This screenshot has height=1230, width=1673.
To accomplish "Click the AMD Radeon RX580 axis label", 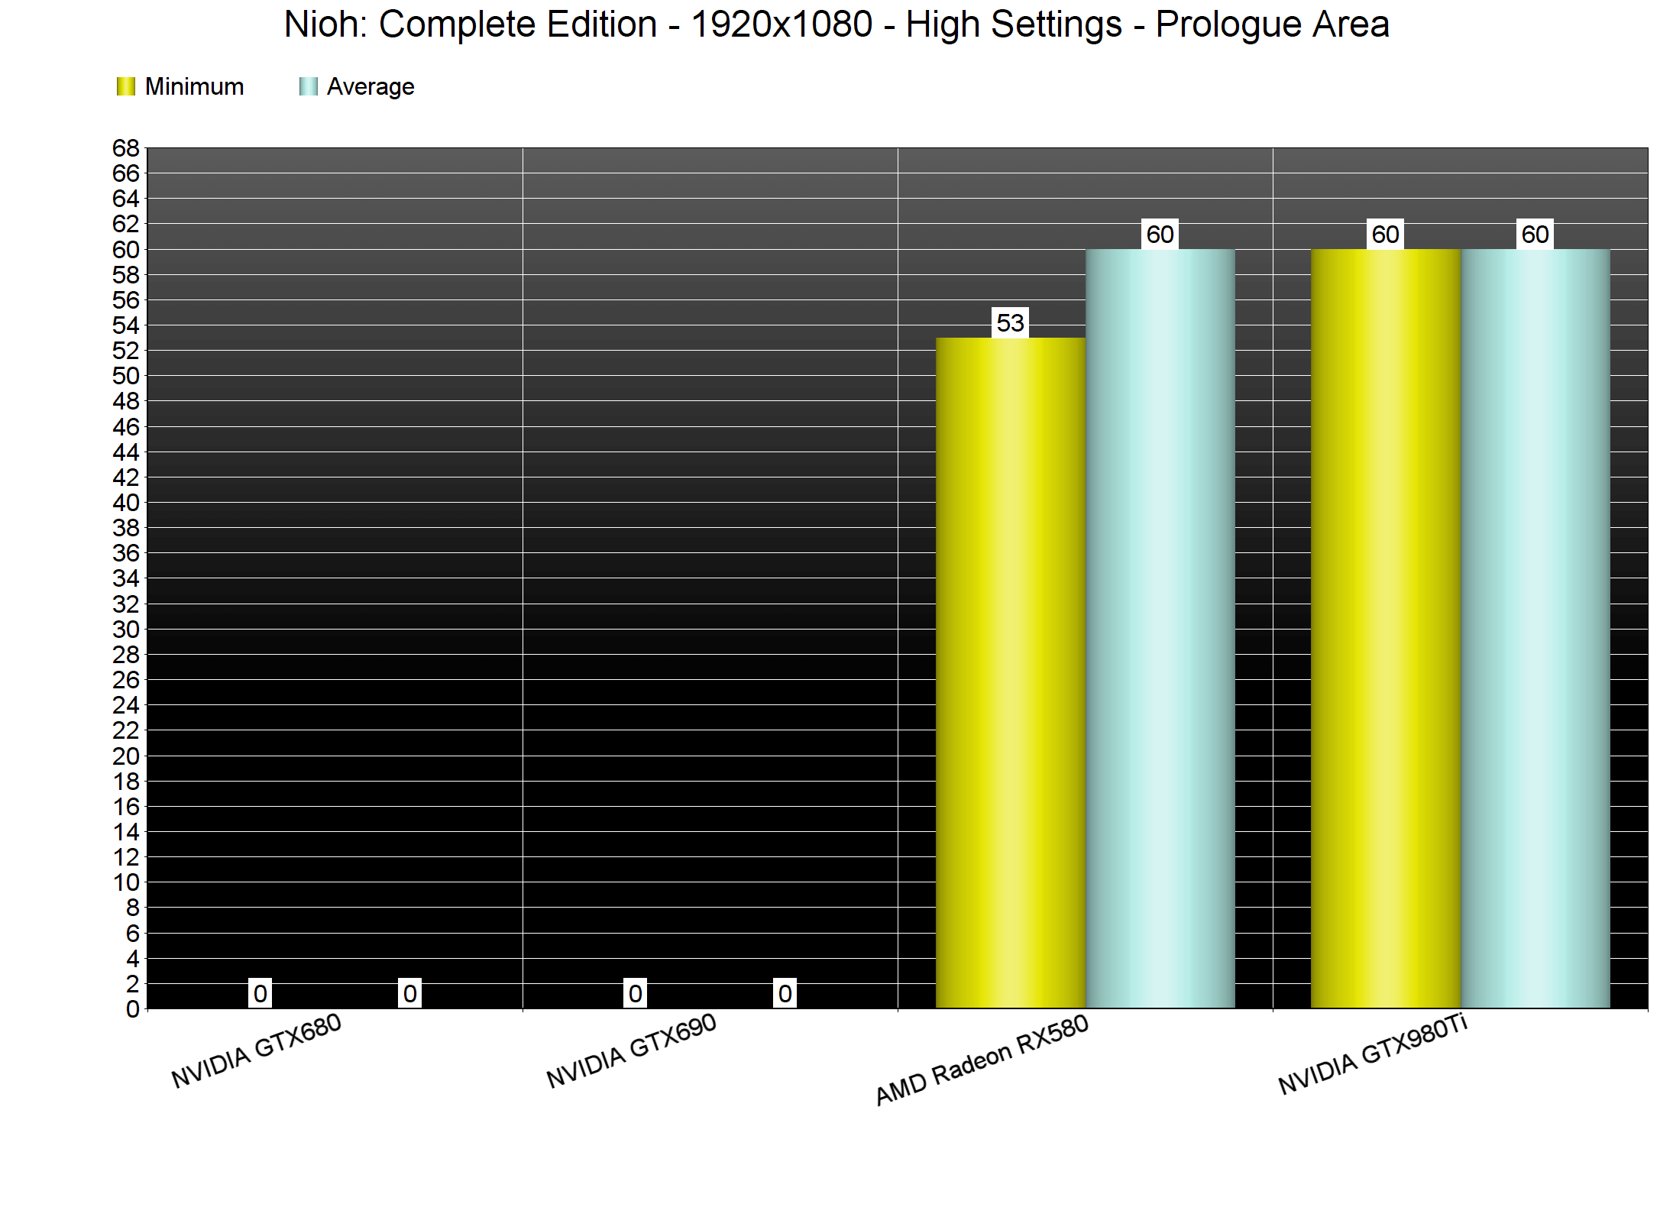I will pyautogui.click(x=982, y=1060).
